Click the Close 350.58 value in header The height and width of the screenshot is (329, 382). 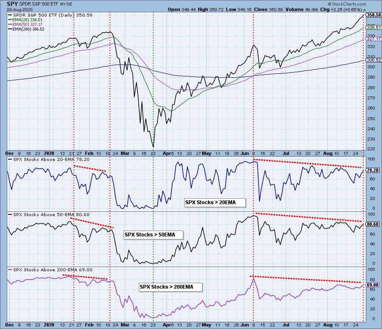coord(268,9)
